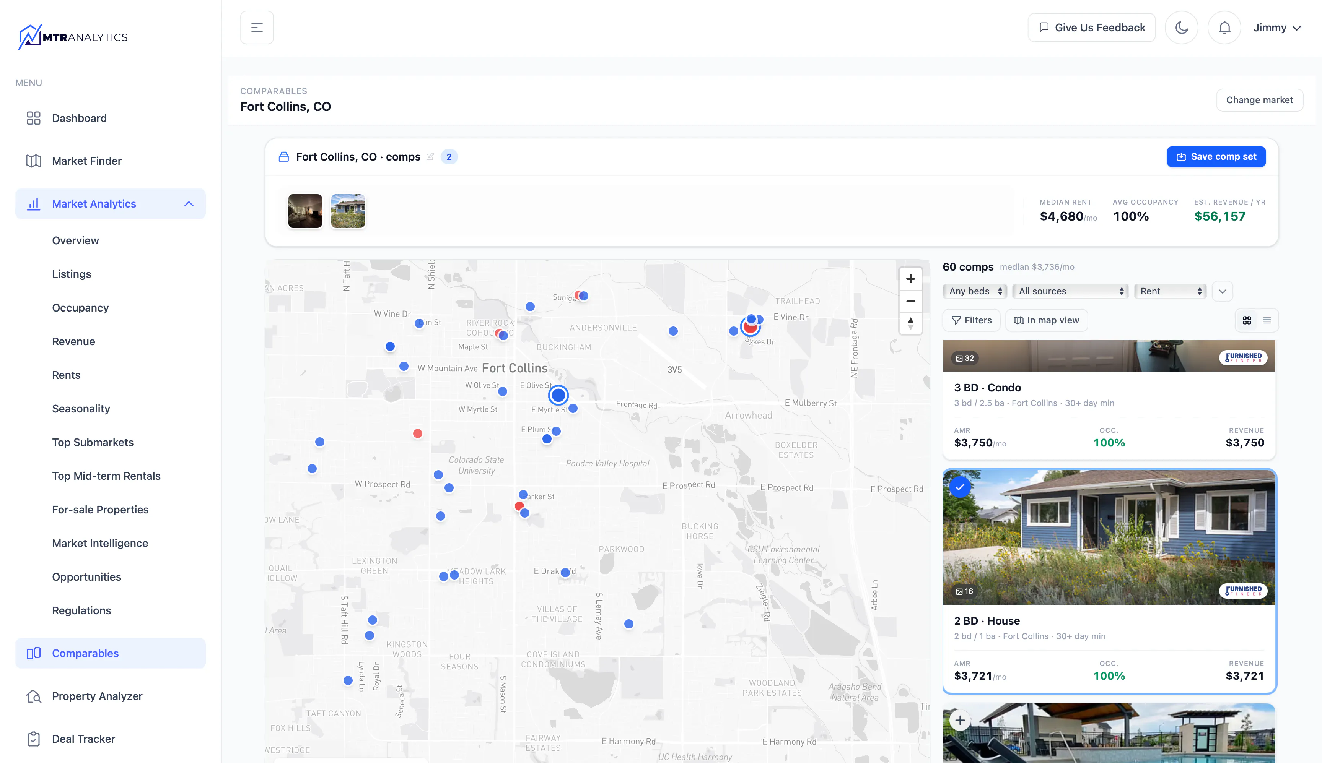
Task: Expand more sort options chevron
Action: pyautogui.click(x=1222, y=291)
